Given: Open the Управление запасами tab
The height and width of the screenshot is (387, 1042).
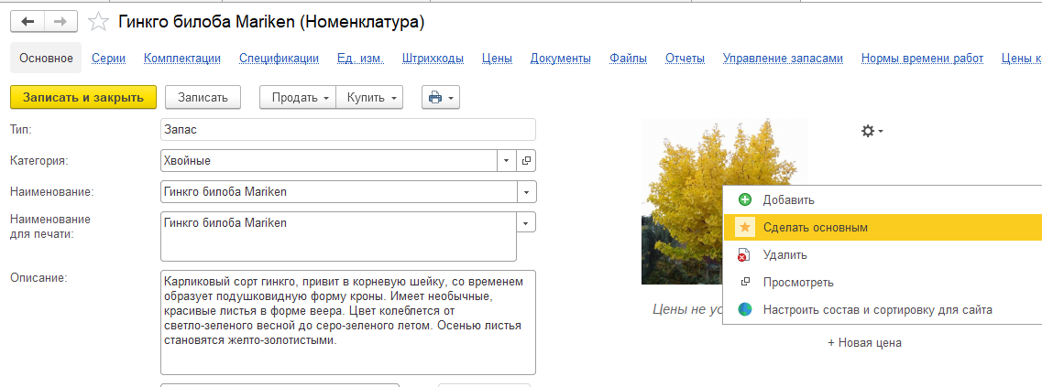Looking at the screenshot, I should click(782, 59).
